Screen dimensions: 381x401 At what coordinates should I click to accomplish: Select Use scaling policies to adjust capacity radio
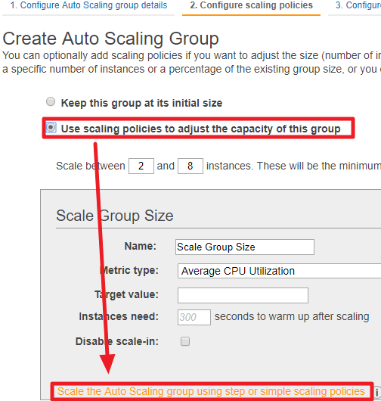51,127
